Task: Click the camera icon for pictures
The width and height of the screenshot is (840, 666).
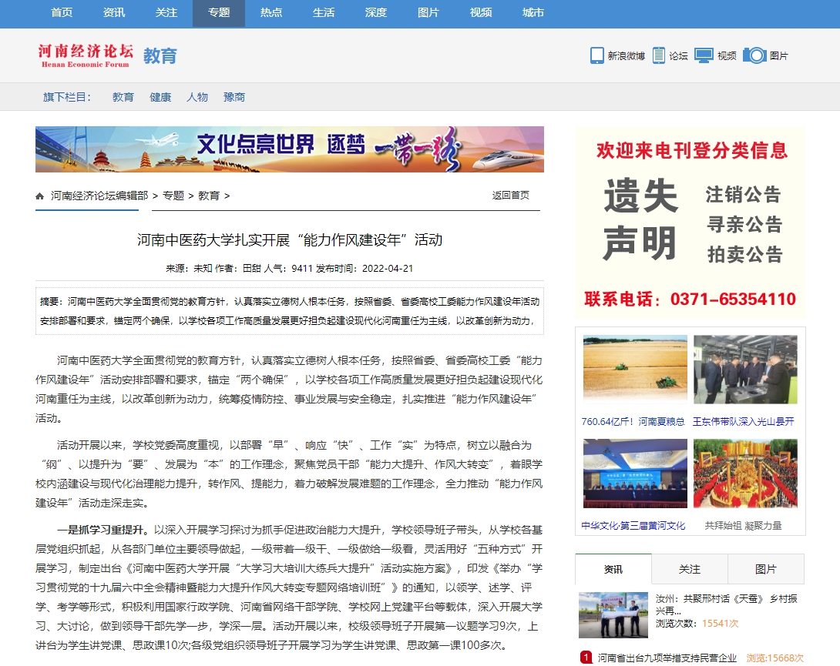Action: pos(754,55)
